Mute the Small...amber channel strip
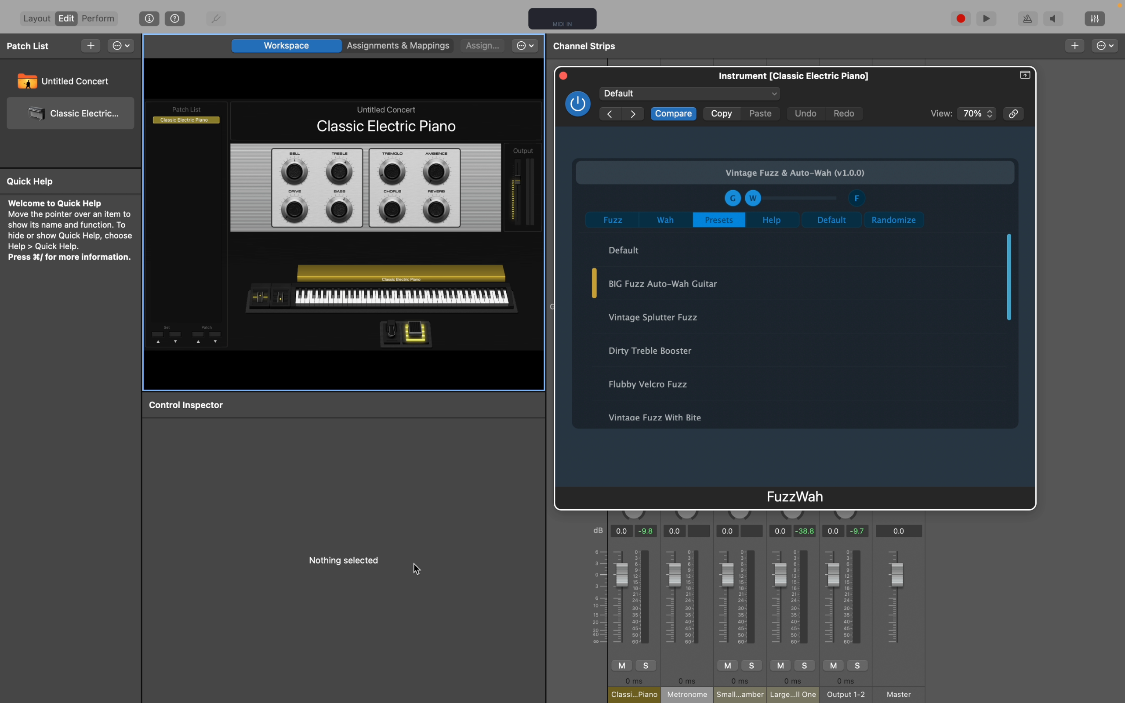 [x=728, y=665]
